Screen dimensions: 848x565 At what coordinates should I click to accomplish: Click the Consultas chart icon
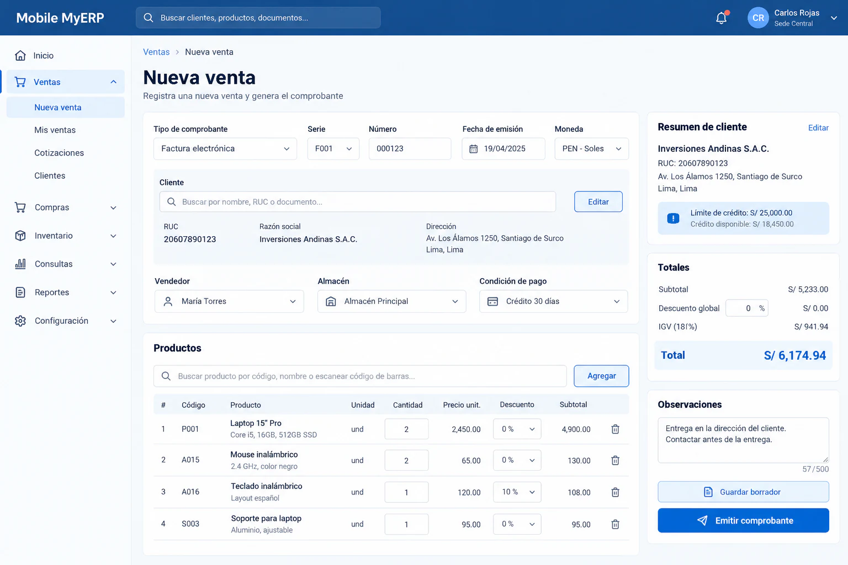coord(20,264)
